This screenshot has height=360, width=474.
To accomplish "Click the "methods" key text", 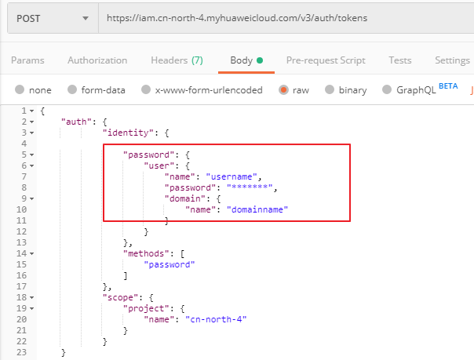I will tap(146, 253).
